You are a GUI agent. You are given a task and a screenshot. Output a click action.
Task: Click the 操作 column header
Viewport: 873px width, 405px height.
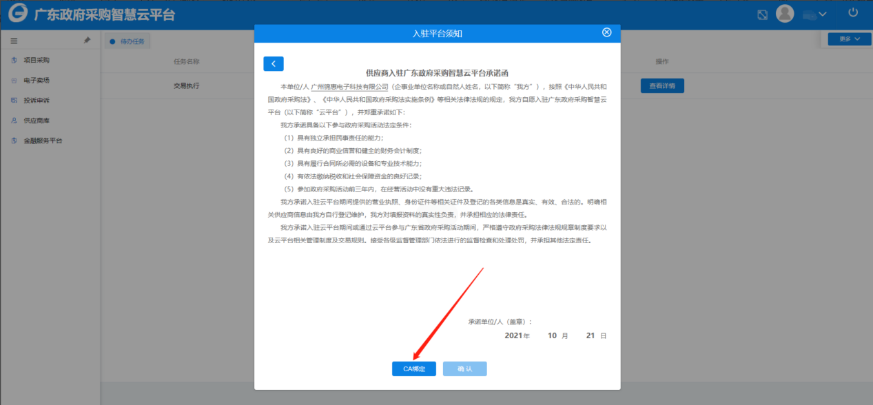(x=662, y=61)
